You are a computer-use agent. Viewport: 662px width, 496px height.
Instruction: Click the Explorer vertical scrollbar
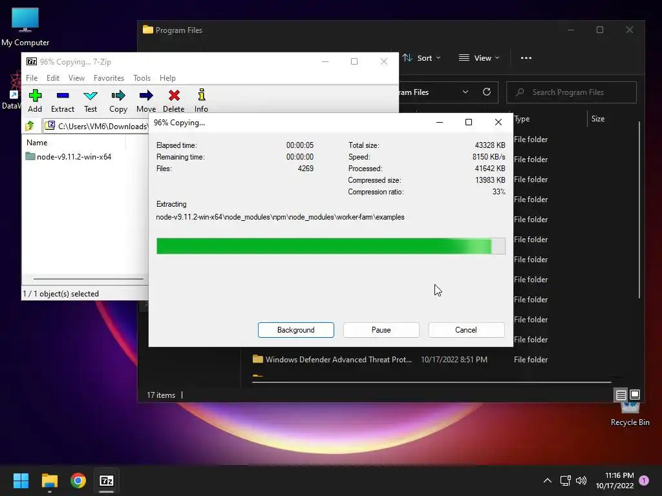pyautogui.click(x=639, y=210)
